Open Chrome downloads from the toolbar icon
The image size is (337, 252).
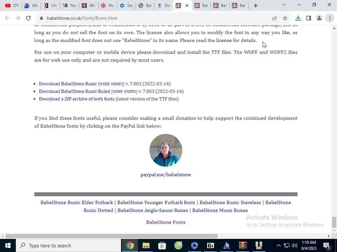[x=298, y=18]
